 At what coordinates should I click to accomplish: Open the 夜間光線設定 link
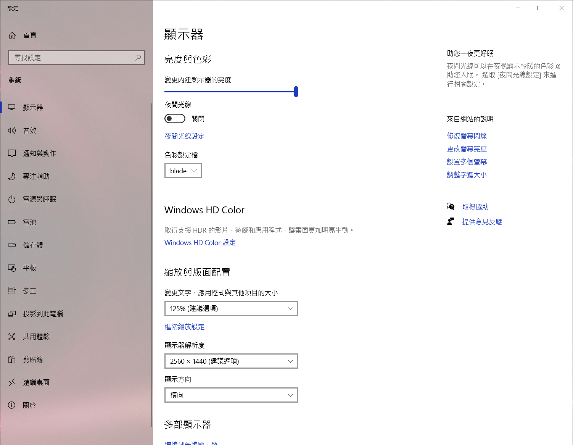tap(184, 136)
